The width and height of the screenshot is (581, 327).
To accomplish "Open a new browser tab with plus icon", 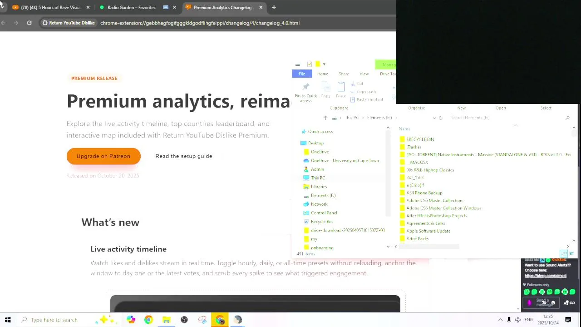I will (274, 7).
